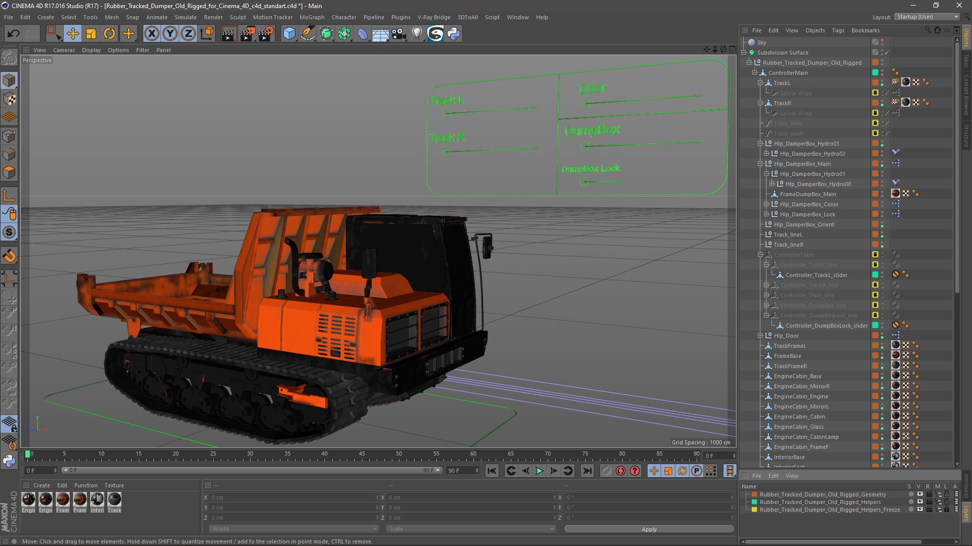Toggle X axis lock icon
972x546 pixels.
(151, 34)
